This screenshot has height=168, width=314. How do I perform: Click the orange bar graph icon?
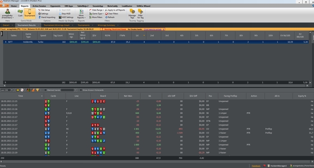(33, 90)
